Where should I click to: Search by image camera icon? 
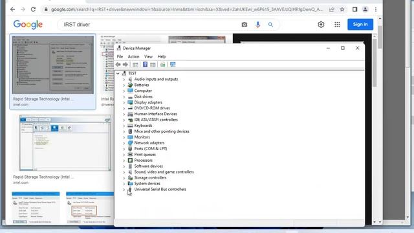pos(245,25)
